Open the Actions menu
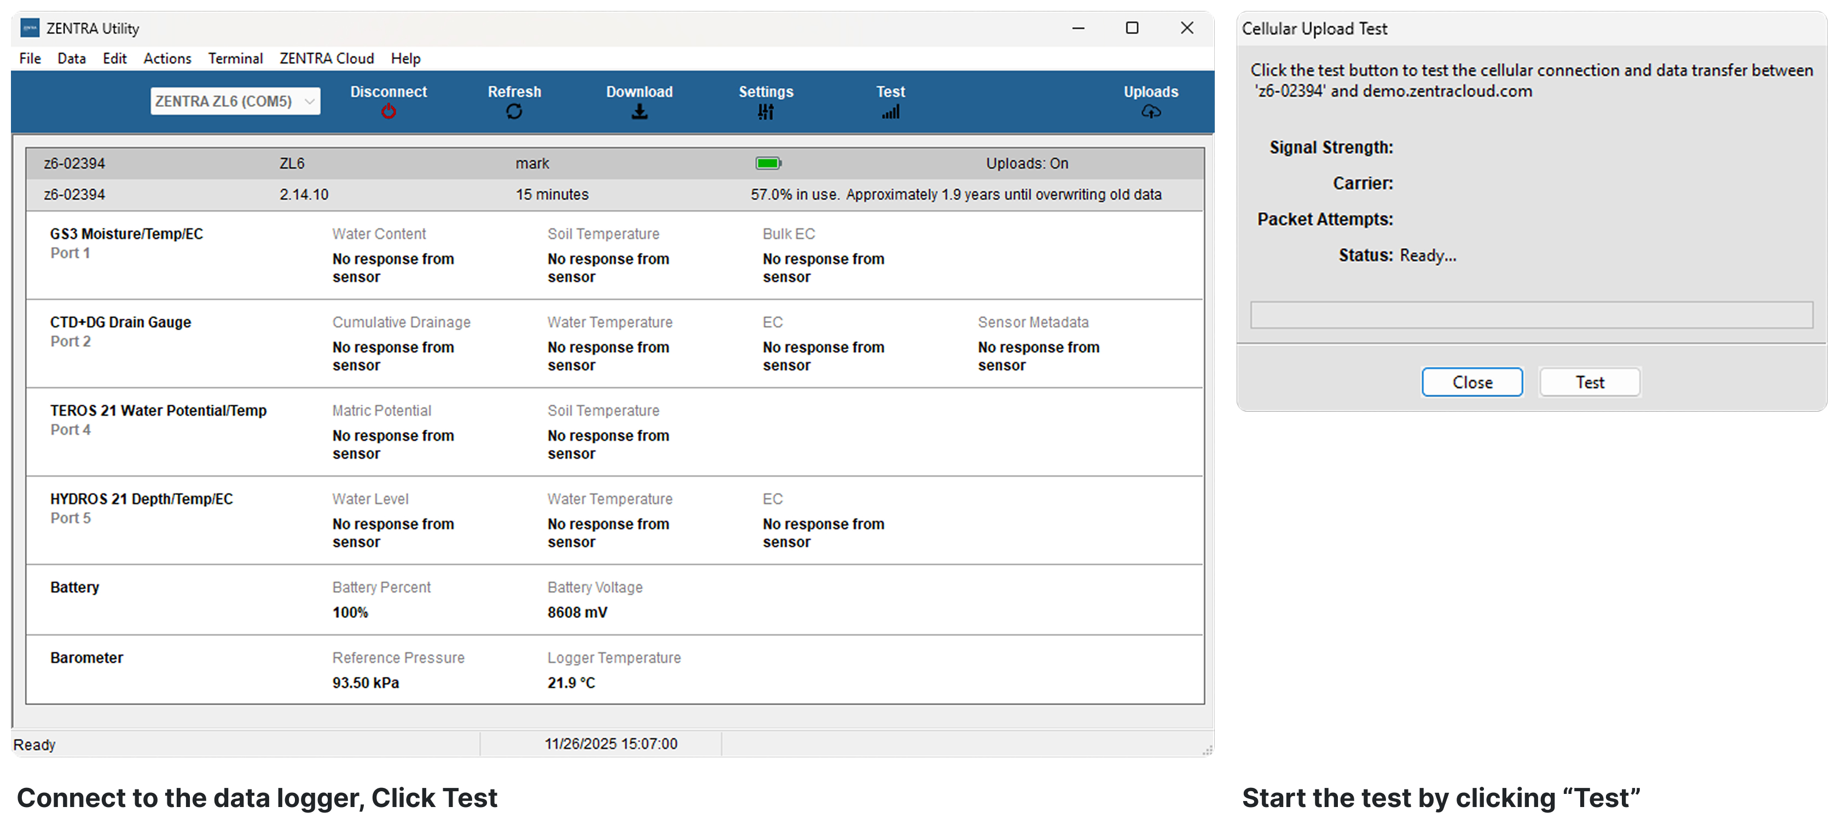 point(167,59)
